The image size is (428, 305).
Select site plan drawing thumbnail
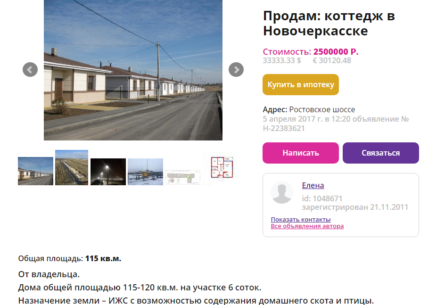pyautogui.click(x=182, y=177)
